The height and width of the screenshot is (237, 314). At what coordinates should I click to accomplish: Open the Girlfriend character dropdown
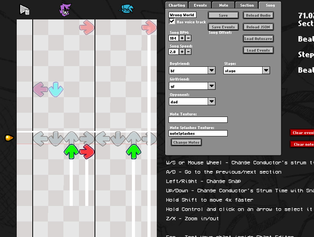[x=212, y=86]
